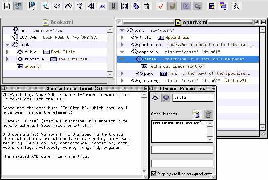
Task: Collapse the selected ErrAttrib title row
Action: pos(122,59)
